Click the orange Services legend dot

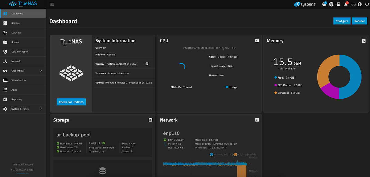tap(275, 93)
